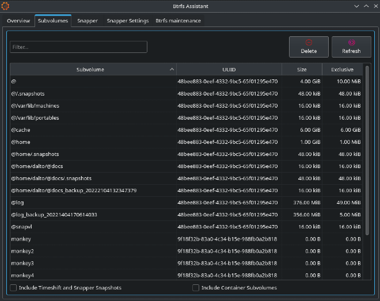Sort subvolumes by Exclusive column
Viewport: 380px width, 301px height.
342,70
